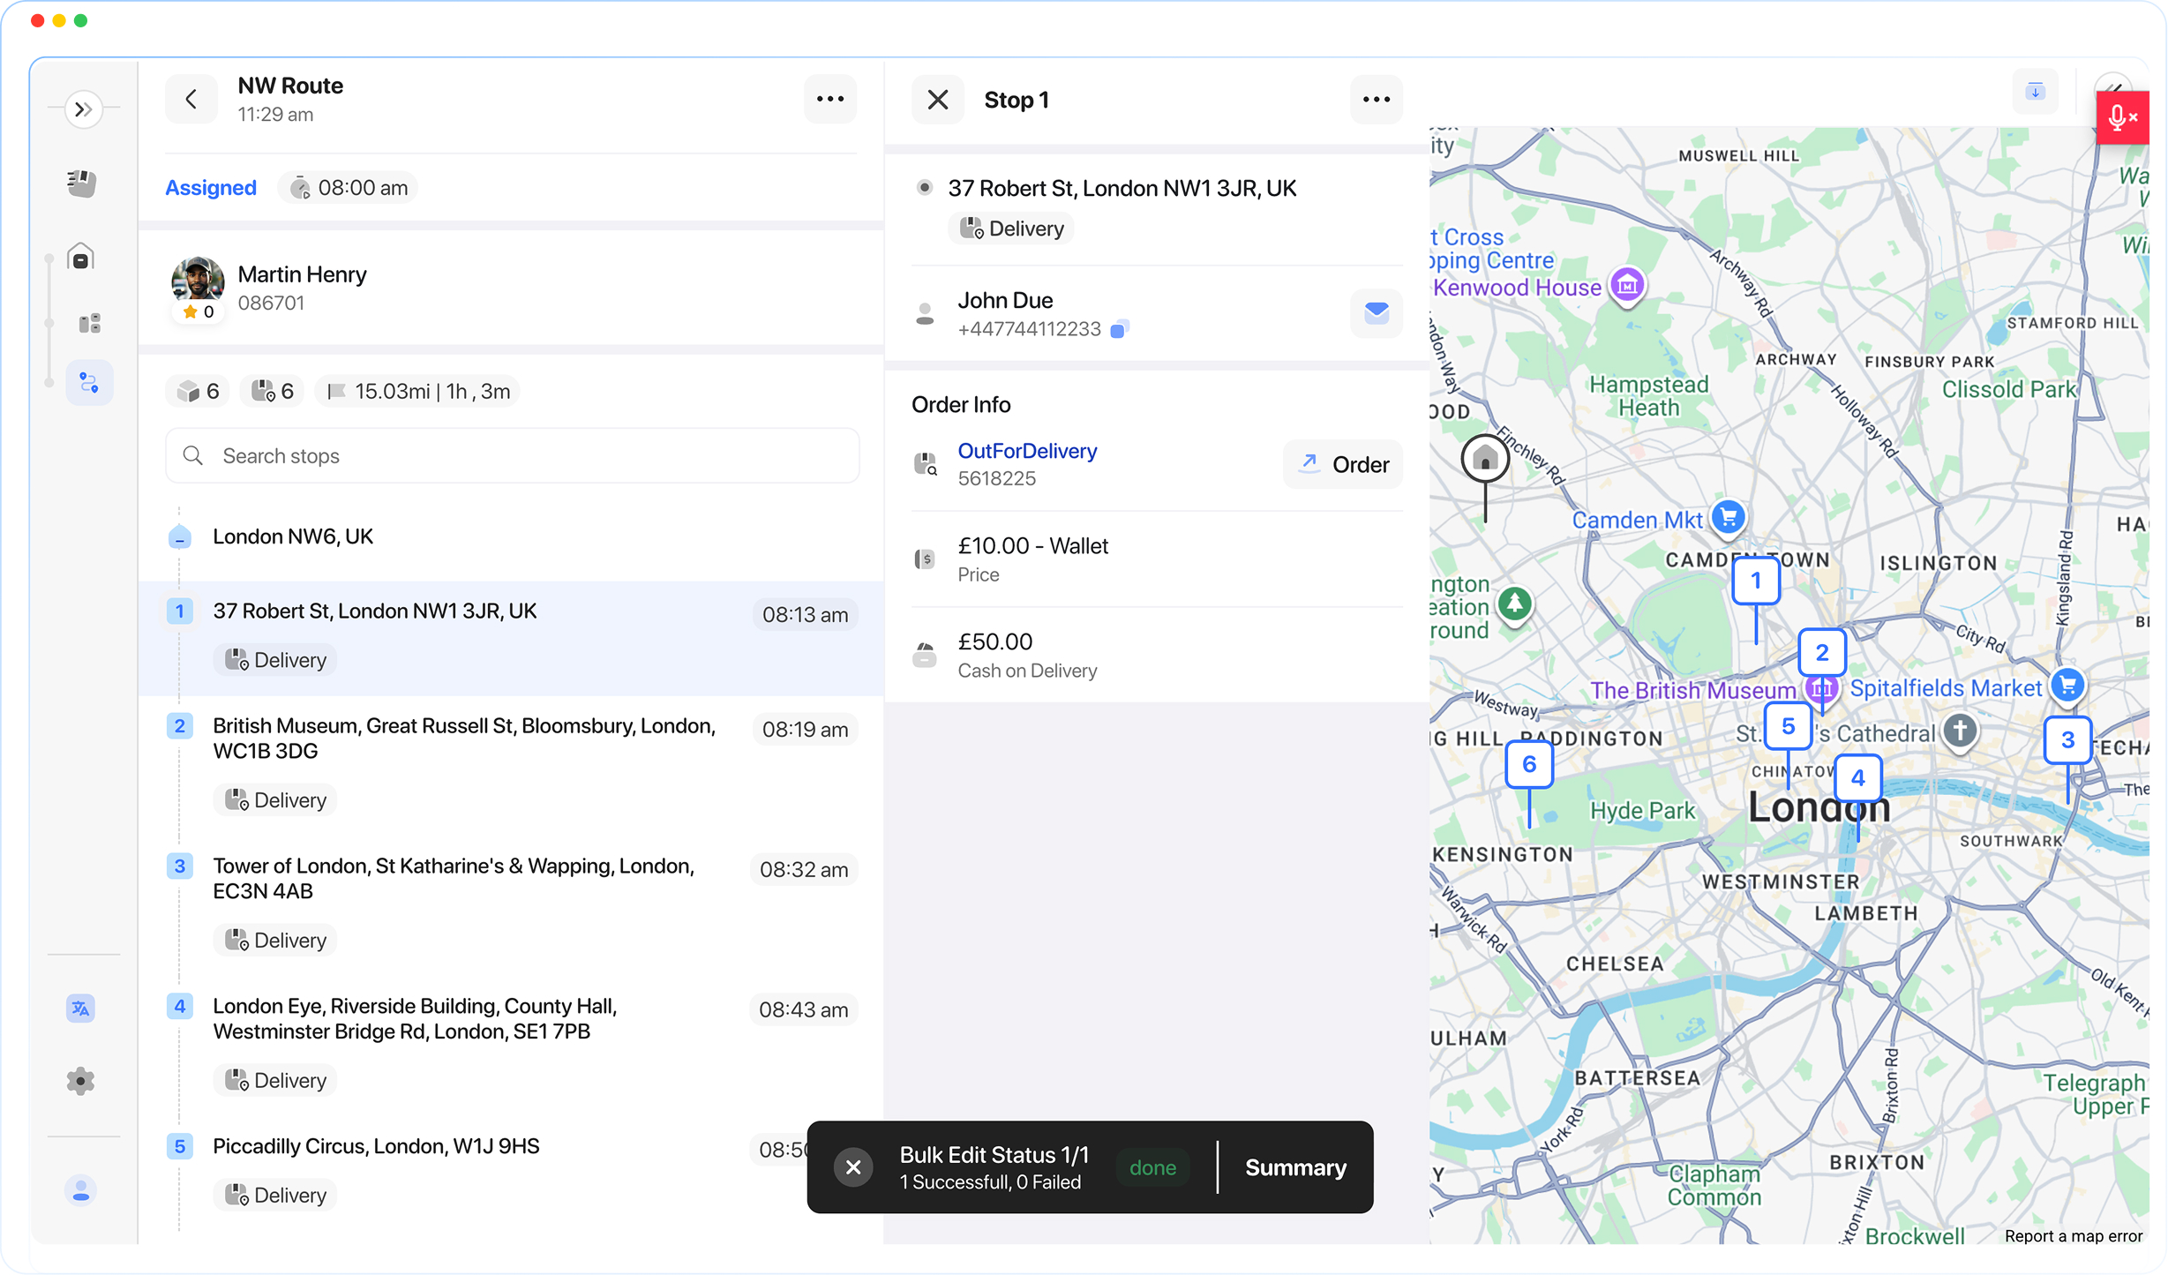Click the Search stops input field
This screenshot has width=2168, height=1275.
512,455
